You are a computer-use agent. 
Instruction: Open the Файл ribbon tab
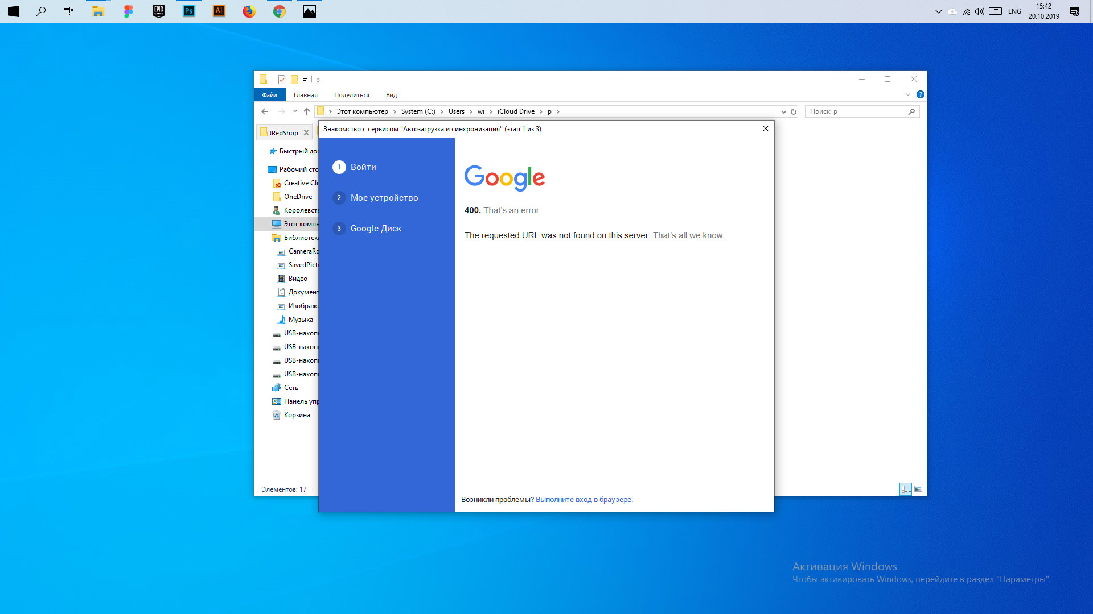270,95
